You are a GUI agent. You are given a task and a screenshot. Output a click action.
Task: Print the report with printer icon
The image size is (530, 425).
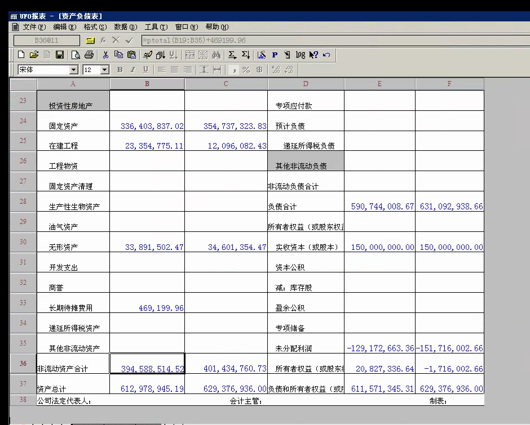click(x=89, y=55)
